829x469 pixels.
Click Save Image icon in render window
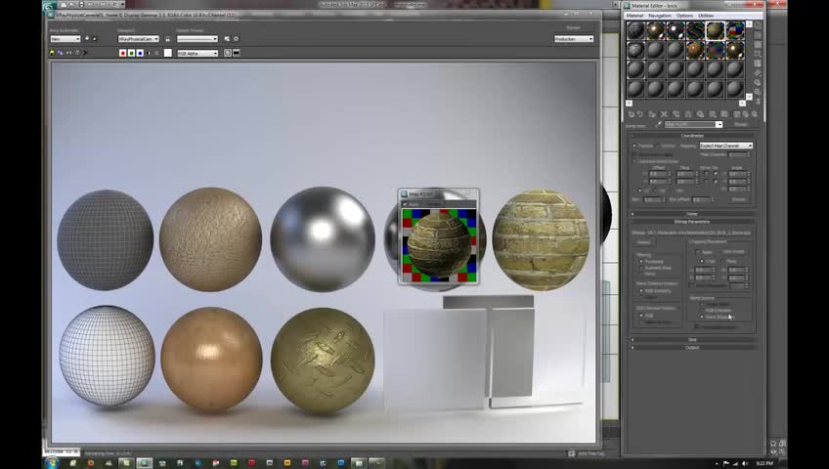[x=52, y=53]
